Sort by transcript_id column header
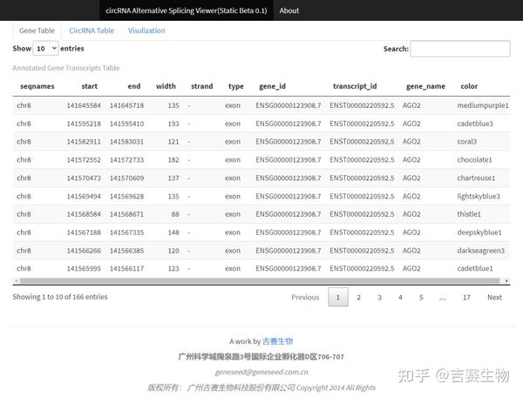Viewport: 523px width, 397px height. click(355, 86)
